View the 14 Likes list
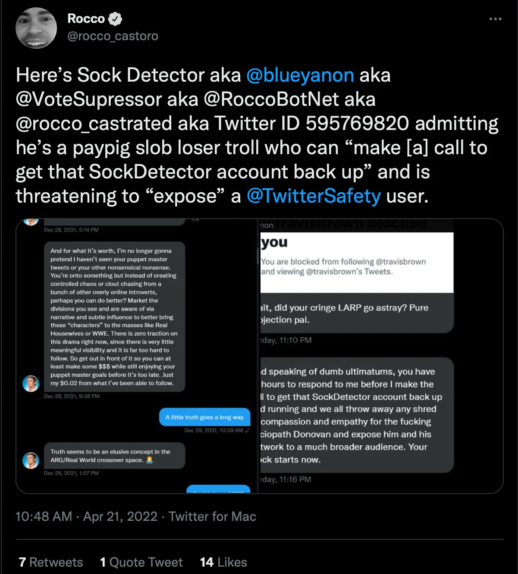Screen dimensions: 518x574 pos(223,562)
